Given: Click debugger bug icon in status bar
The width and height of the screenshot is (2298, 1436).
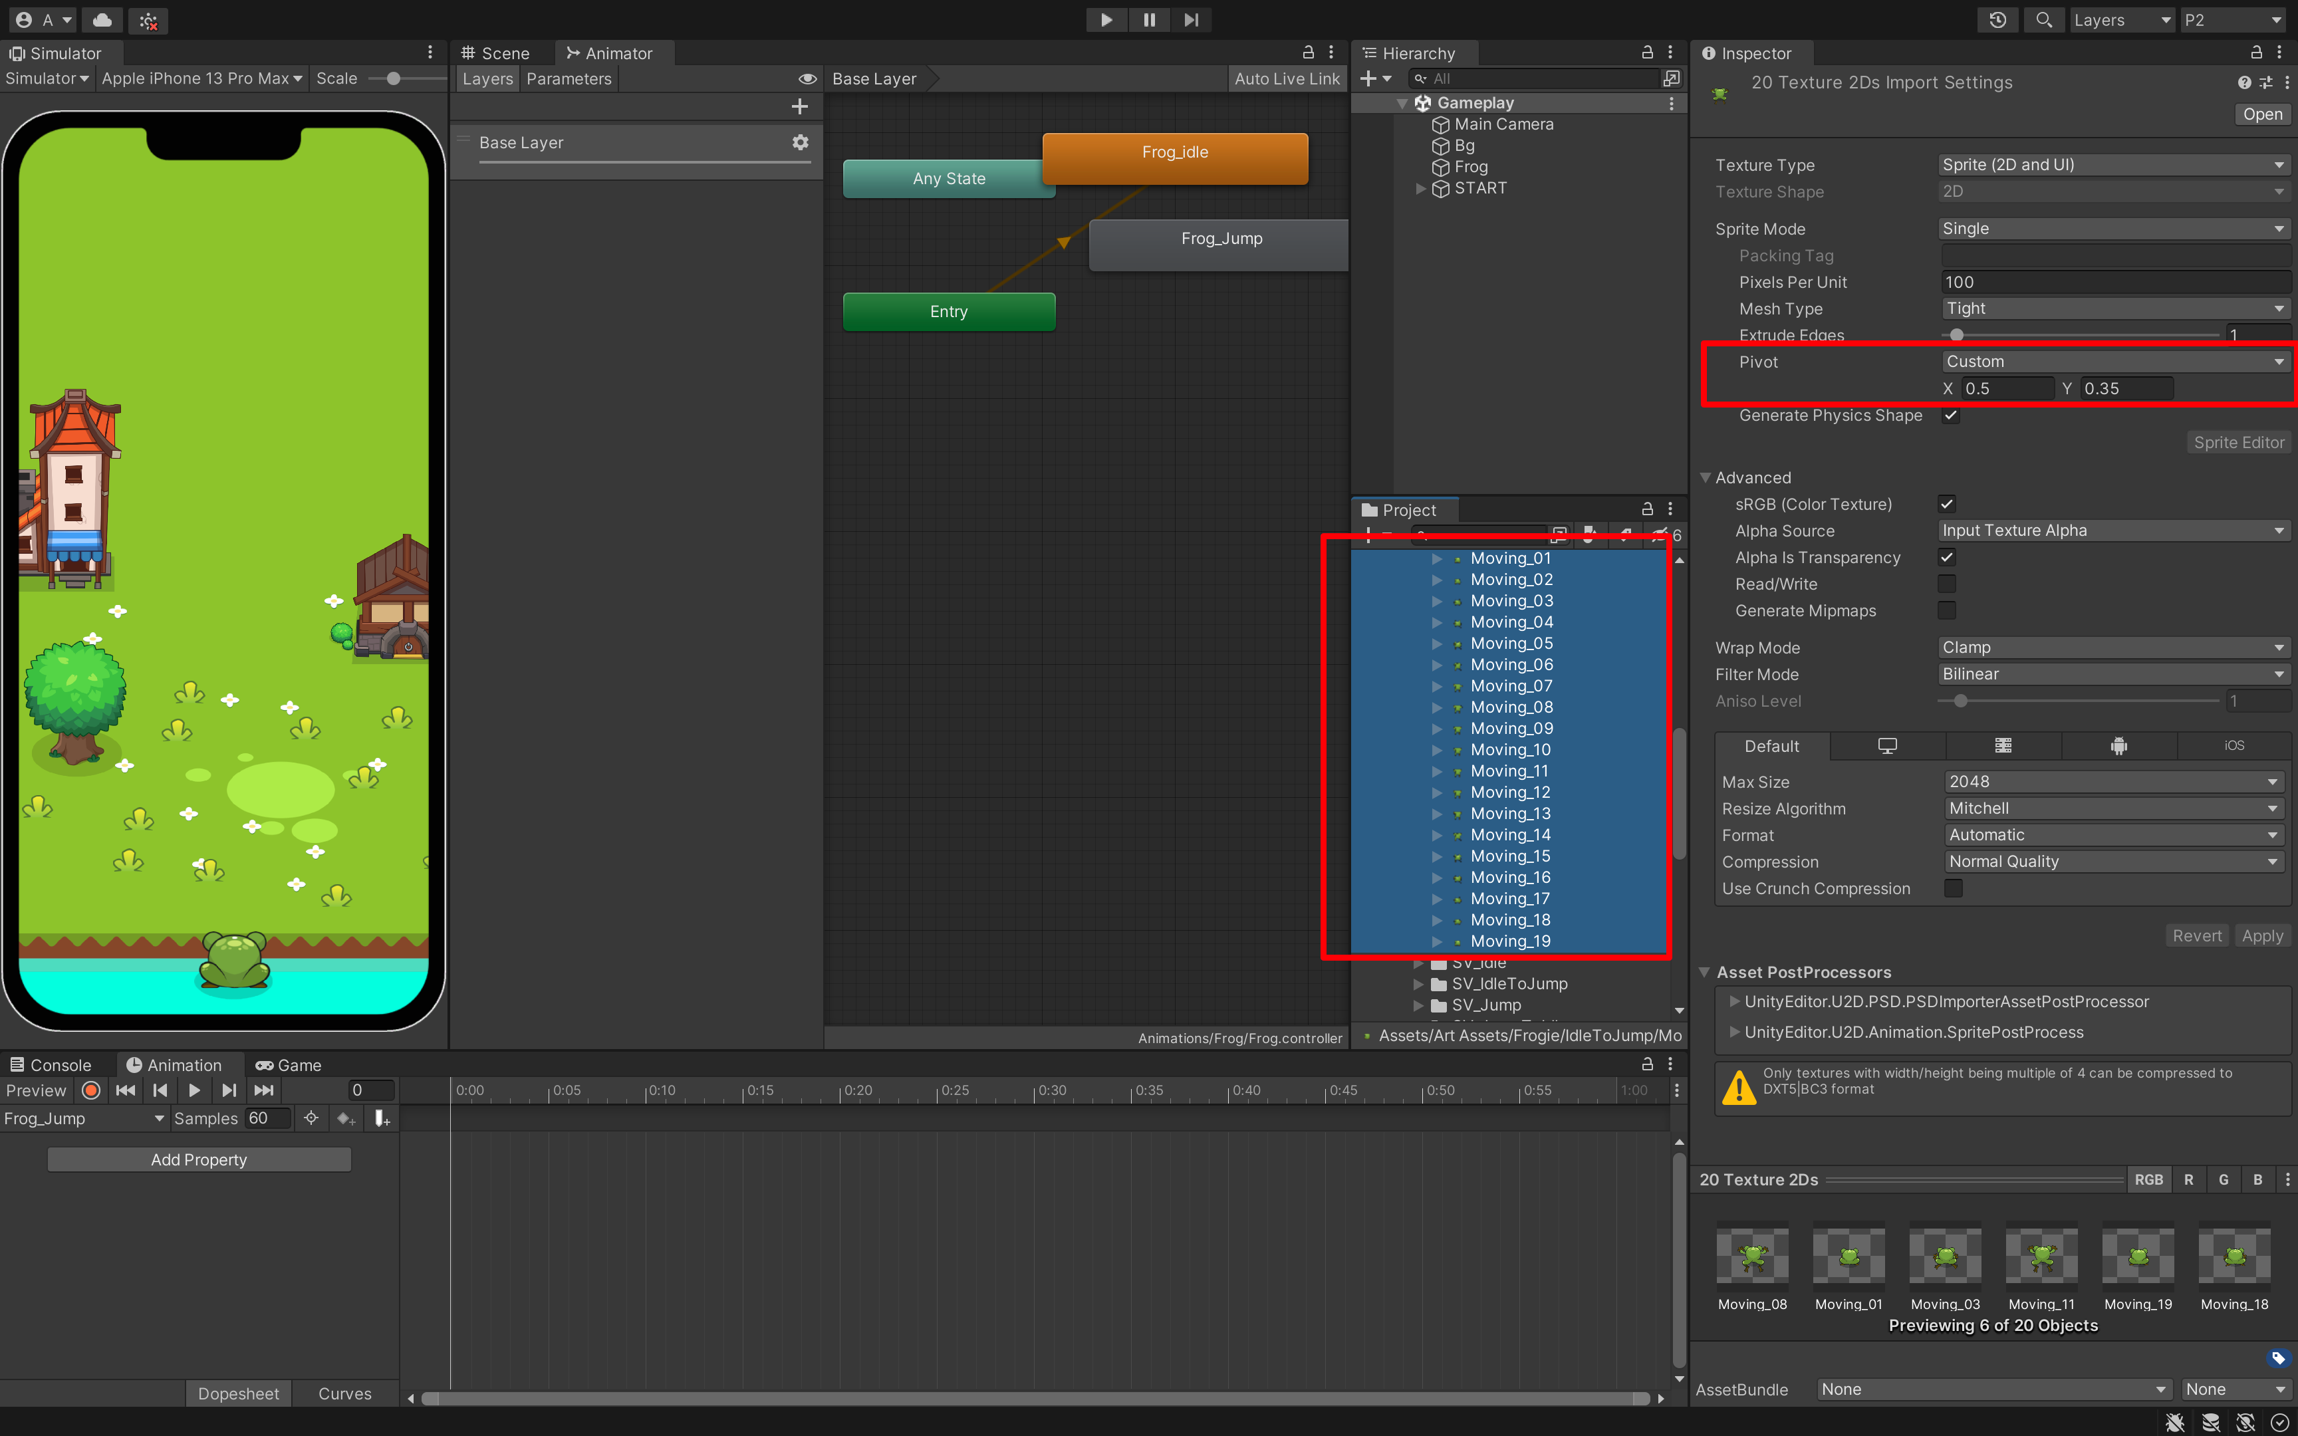Looking at the screenshot, I should (2174, 1423).
